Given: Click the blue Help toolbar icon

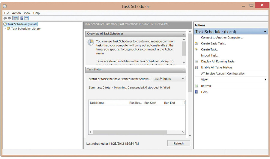Looking at the screenshot, I should (22, 18).
